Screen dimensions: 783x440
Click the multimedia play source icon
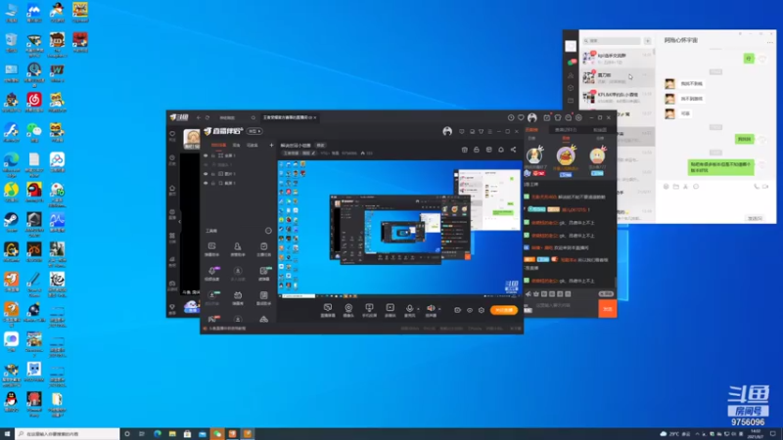tap(390, 308)
